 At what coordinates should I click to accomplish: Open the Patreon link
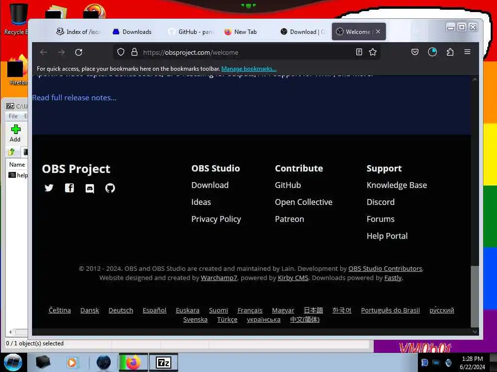click(x=289, y=219)
